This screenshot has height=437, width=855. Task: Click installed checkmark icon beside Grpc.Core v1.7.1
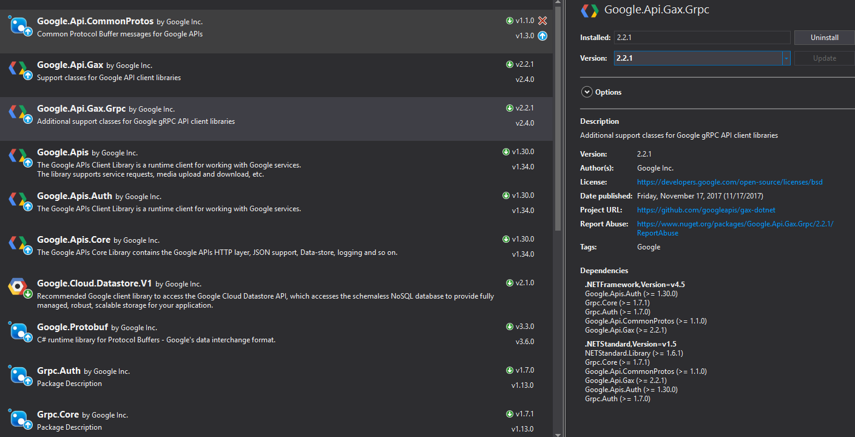[510, 414]
